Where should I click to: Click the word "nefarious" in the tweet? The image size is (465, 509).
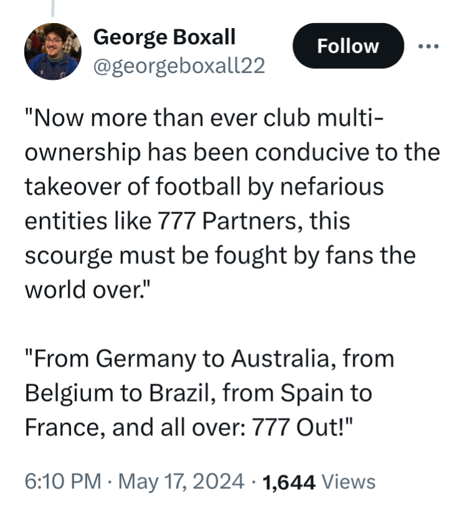(332, 187)
